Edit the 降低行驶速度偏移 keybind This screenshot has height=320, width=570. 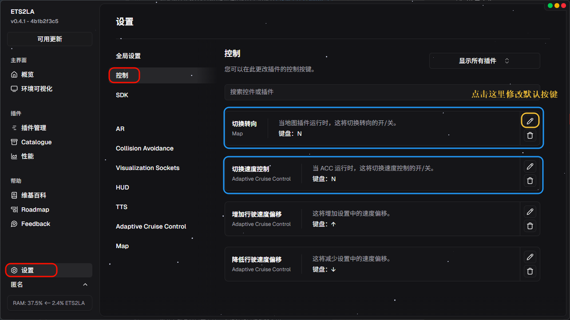coord(530,257)
